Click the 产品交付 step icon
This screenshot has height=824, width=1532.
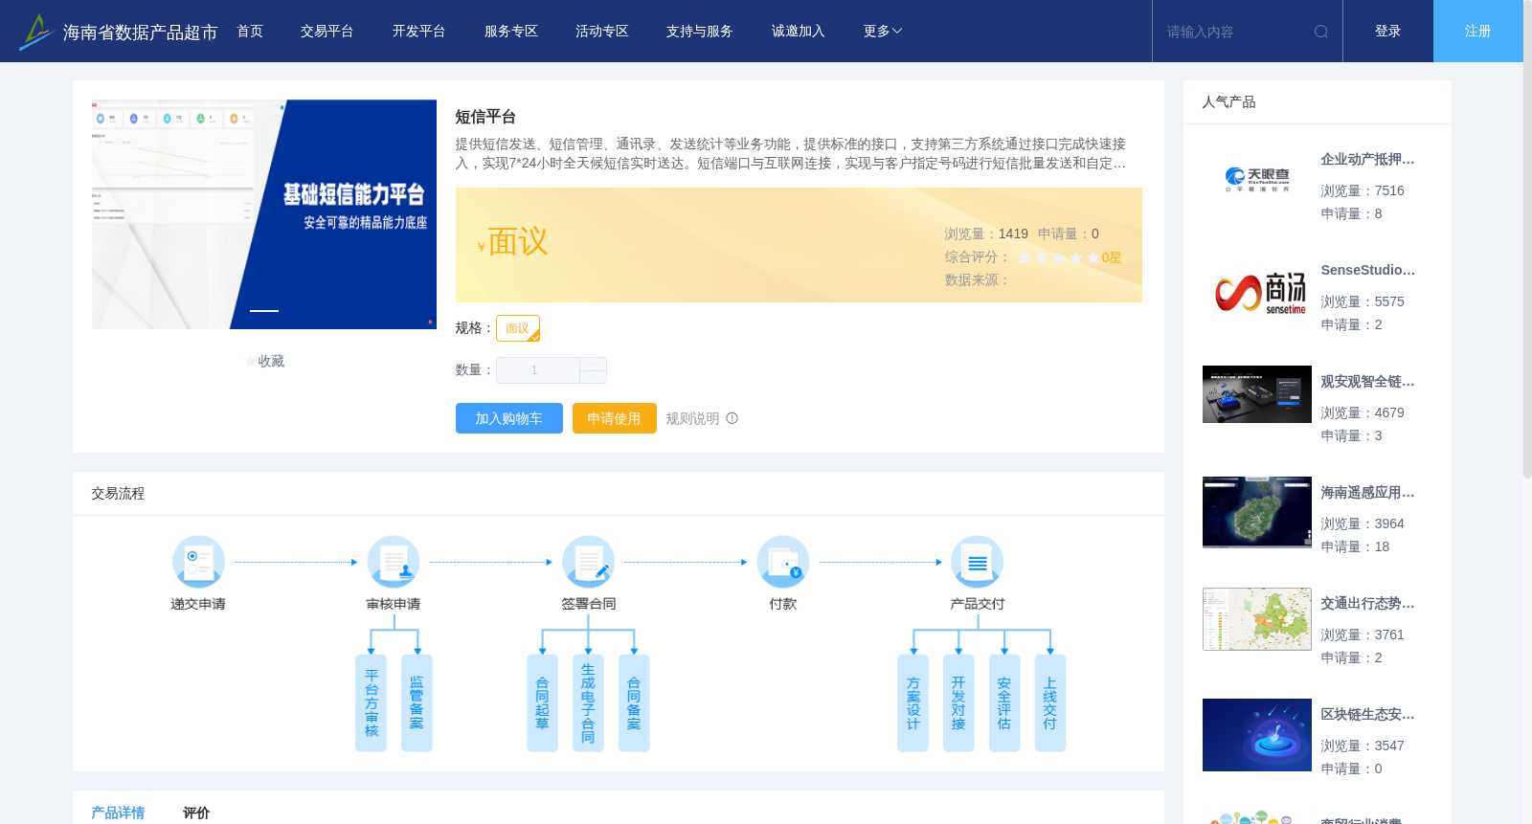click(x=978, y=562)
